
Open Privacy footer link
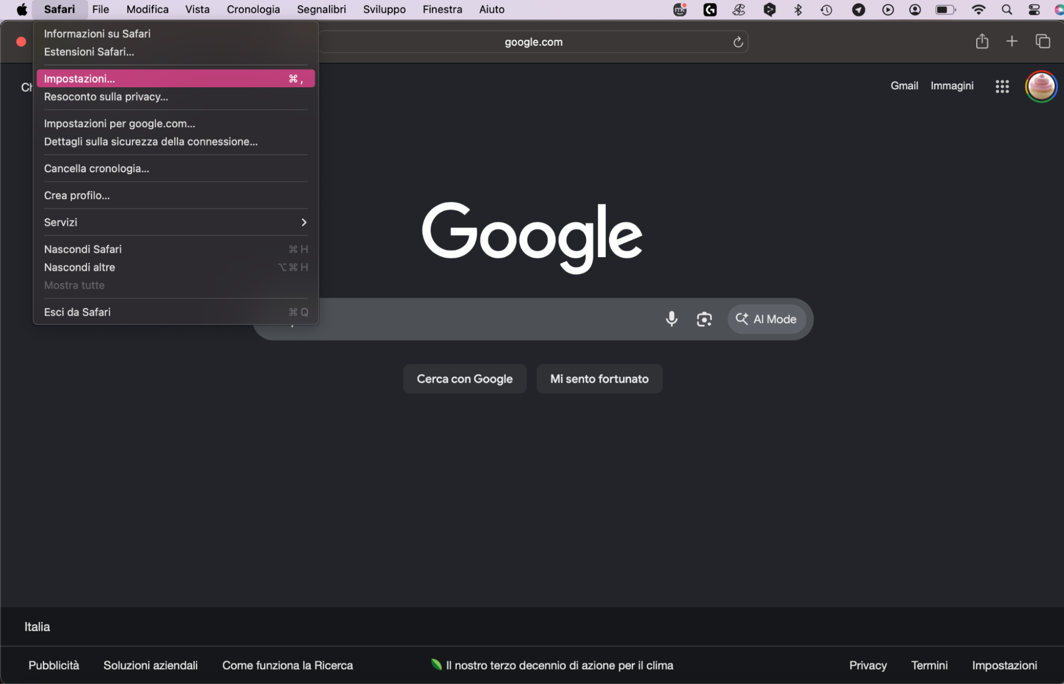pos(868,665)
